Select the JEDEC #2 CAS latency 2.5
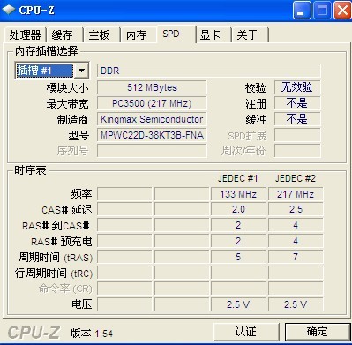 [296, 210]
